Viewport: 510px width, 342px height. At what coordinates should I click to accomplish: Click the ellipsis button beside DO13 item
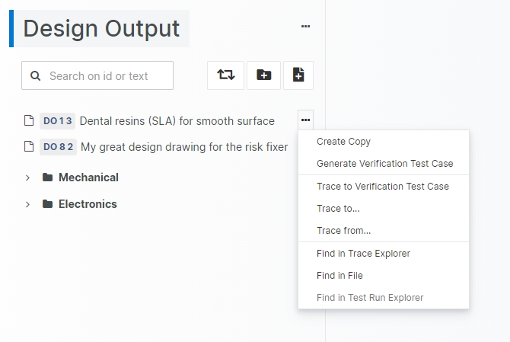coord(305,120)
